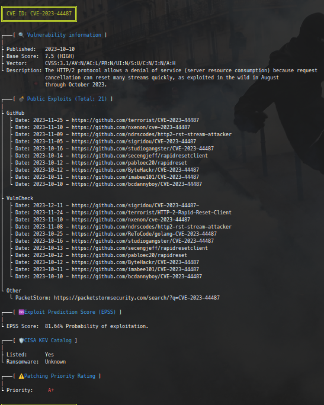324x405 pixels.
Task: Select the GitHub tree heading
Action: [15, 113]
